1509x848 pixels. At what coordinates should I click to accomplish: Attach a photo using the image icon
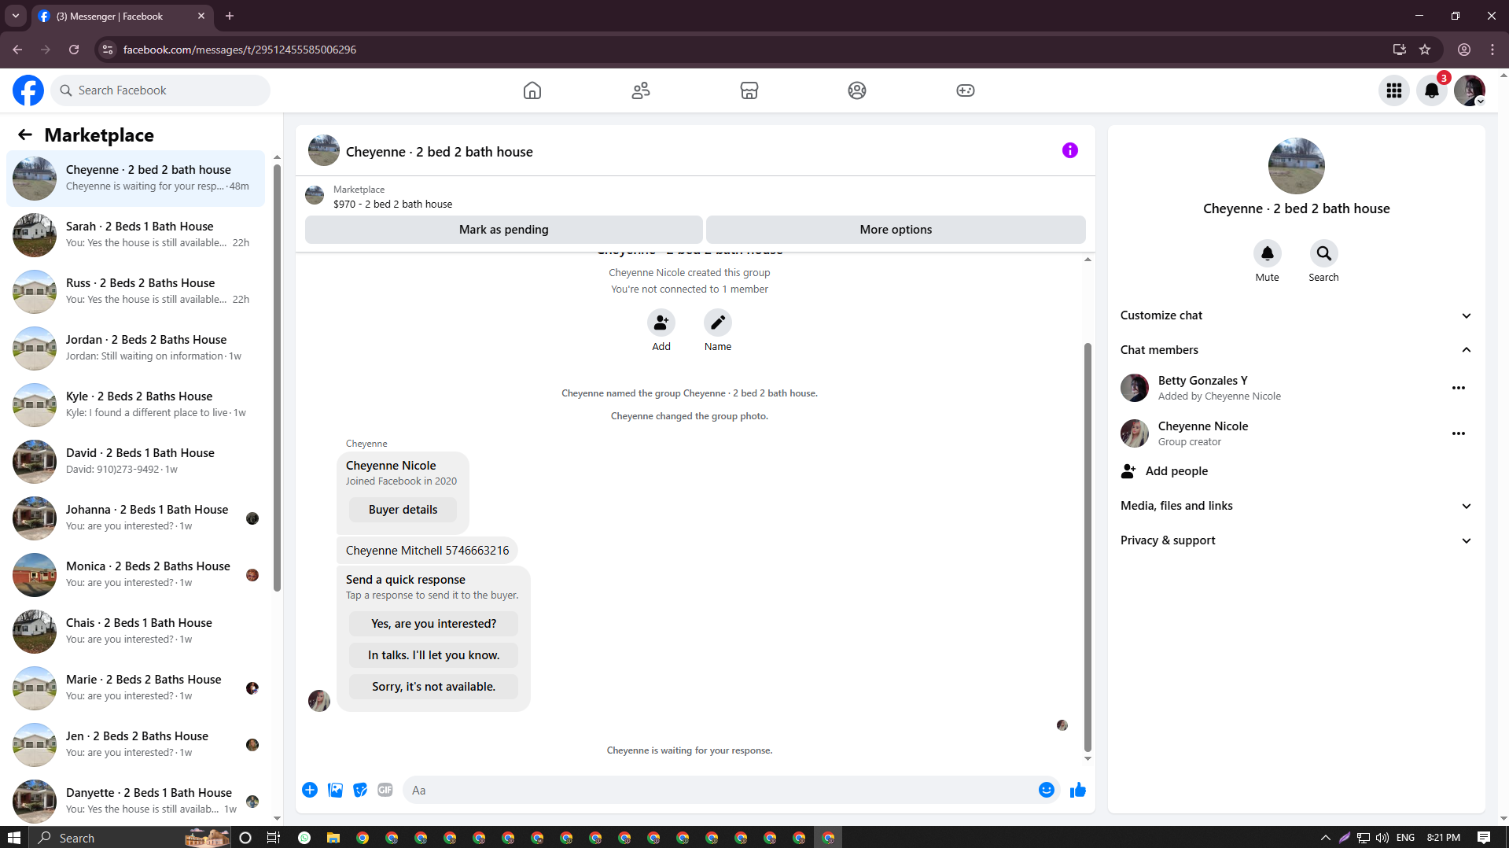pyautogui.click(x=335, y=790)
